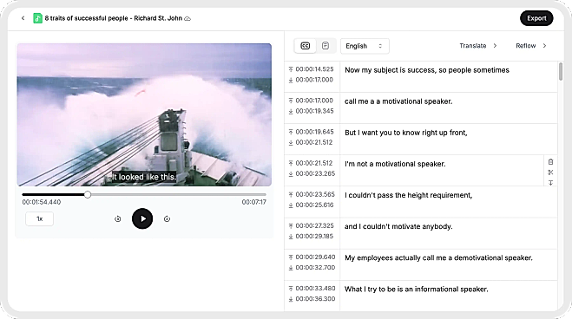Viewport: 572px width, 319px height.
Task: Click start-time icon beside 00:00:21.512 in 'I'm not a motivational speaker' row
Action: (291, 163)
